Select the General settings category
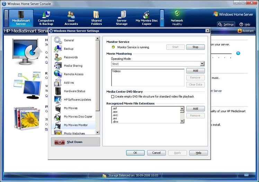 tap(73, 40)
